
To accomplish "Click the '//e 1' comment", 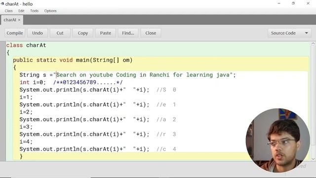I will pos(166,105).
